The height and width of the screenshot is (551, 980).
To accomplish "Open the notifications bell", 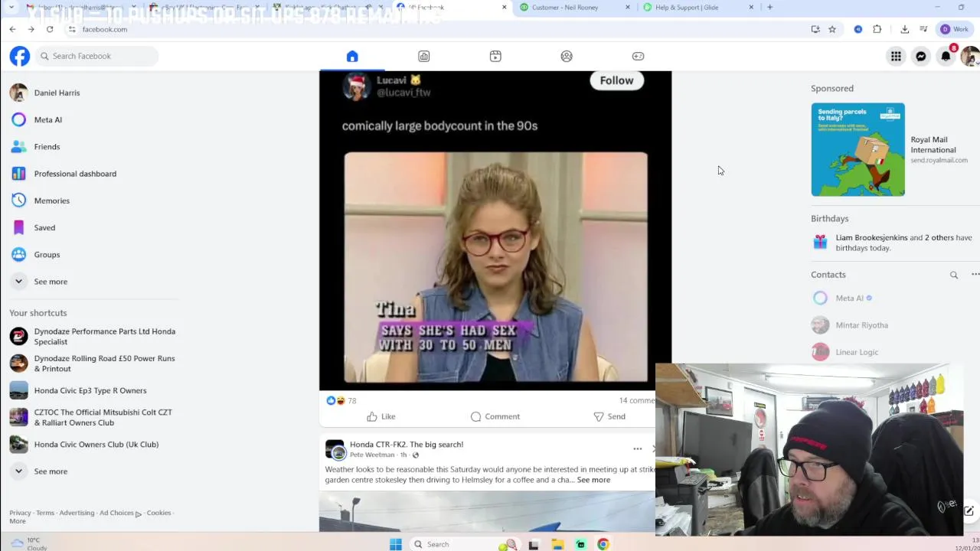I will pyautogui.click(x=946, y=56).
